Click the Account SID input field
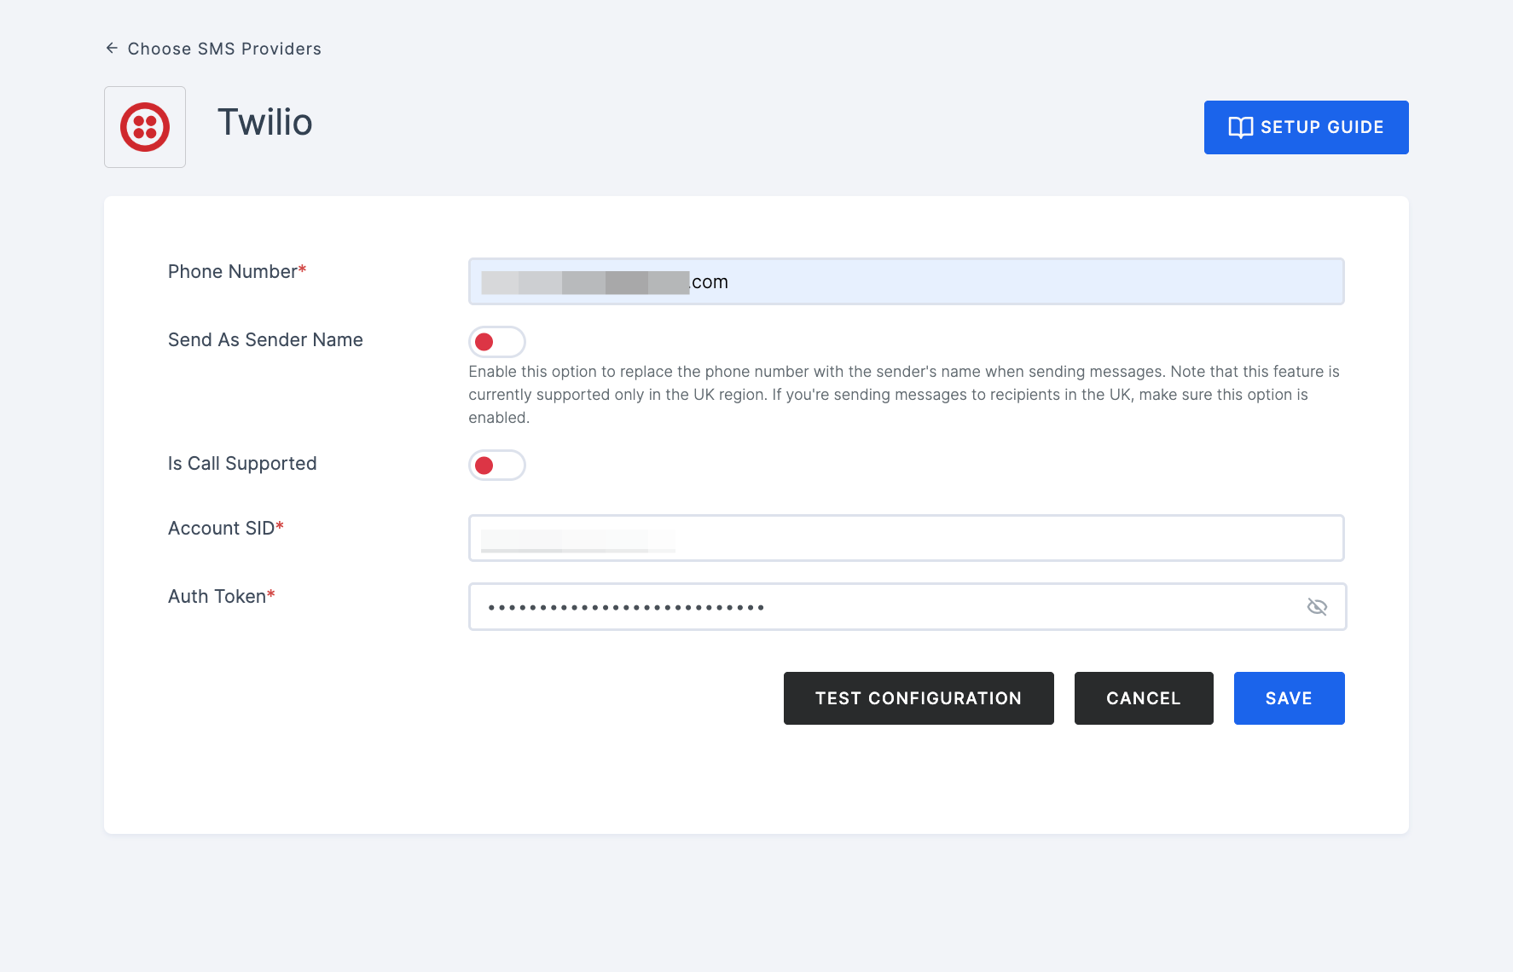Image resolution: width=1513 pixels, height=972 pixels. [x=906, y=538]
